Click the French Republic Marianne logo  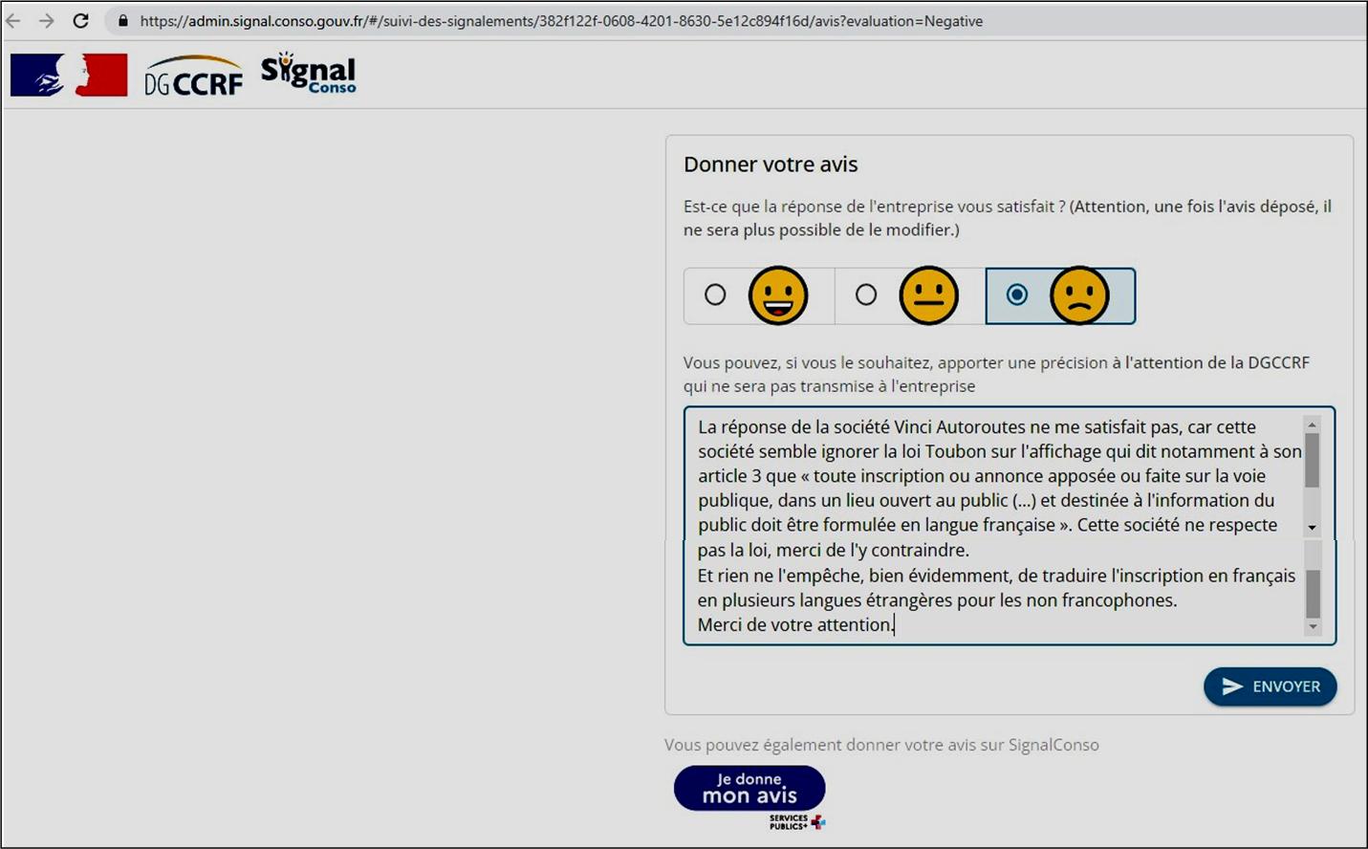[69, 75]
